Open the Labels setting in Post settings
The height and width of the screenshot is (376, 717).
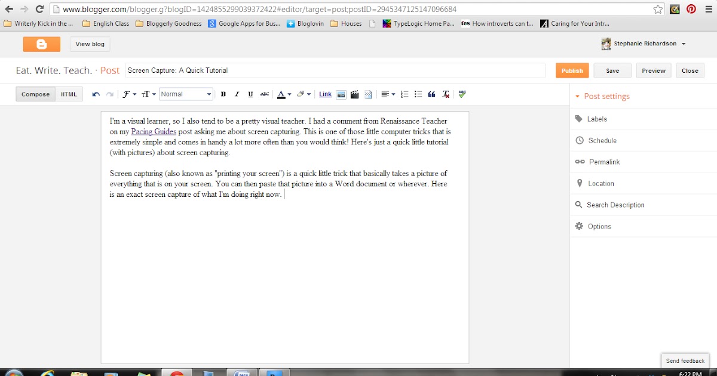596,119
